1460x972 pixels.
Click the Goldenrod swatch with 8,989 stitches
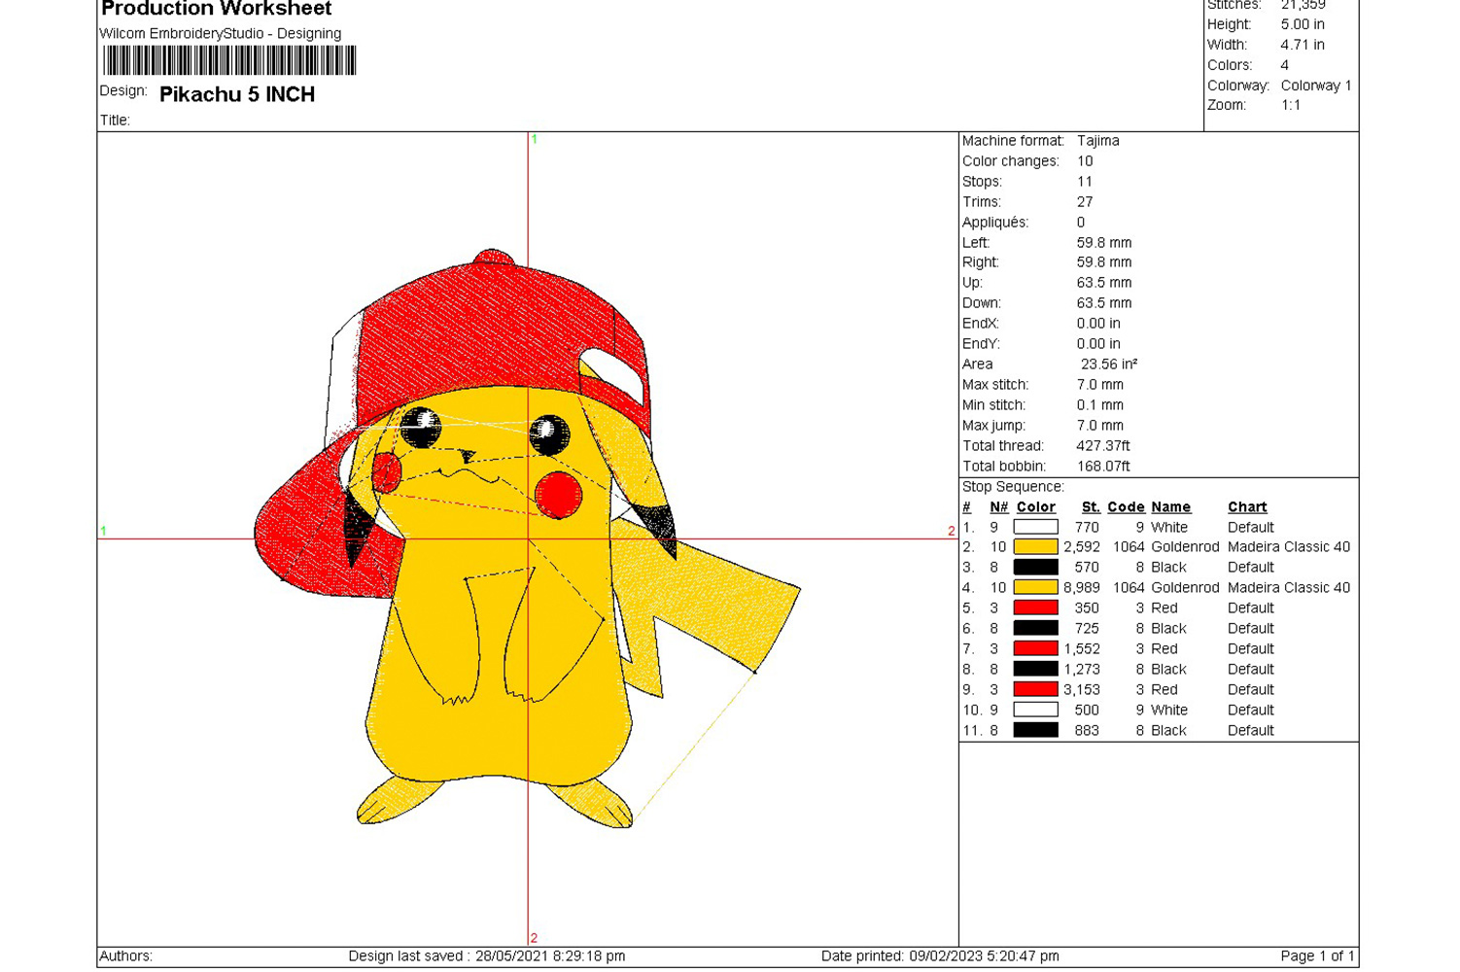pyautogui.click(x=1035, y=588)
